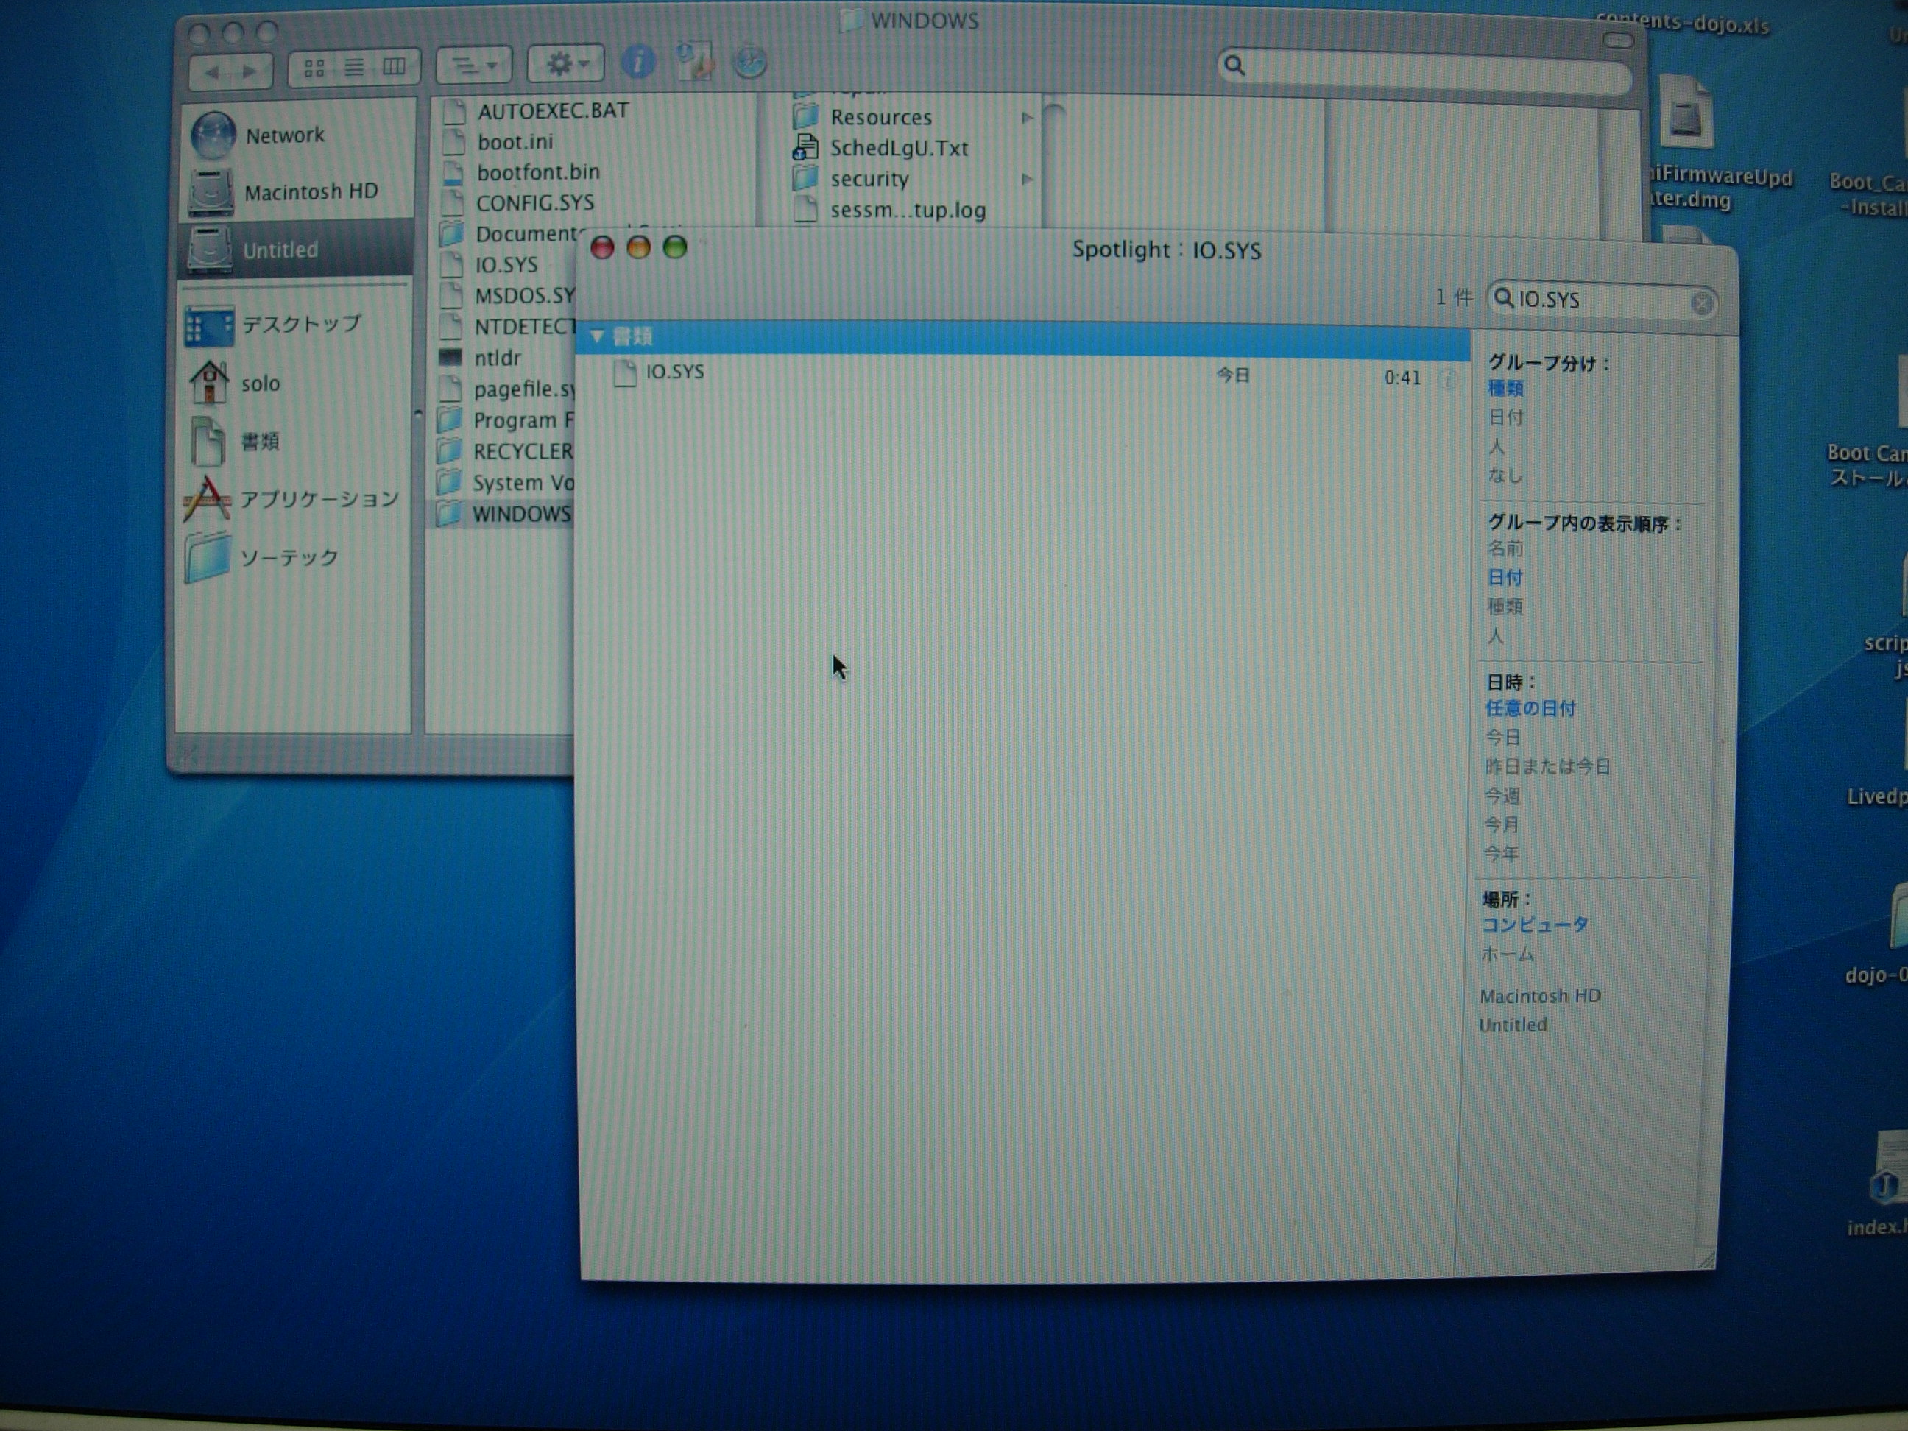Filter Spotlight results to 今年
This screenshot has width=1908, height=1431.
(x=1500, y=853)
